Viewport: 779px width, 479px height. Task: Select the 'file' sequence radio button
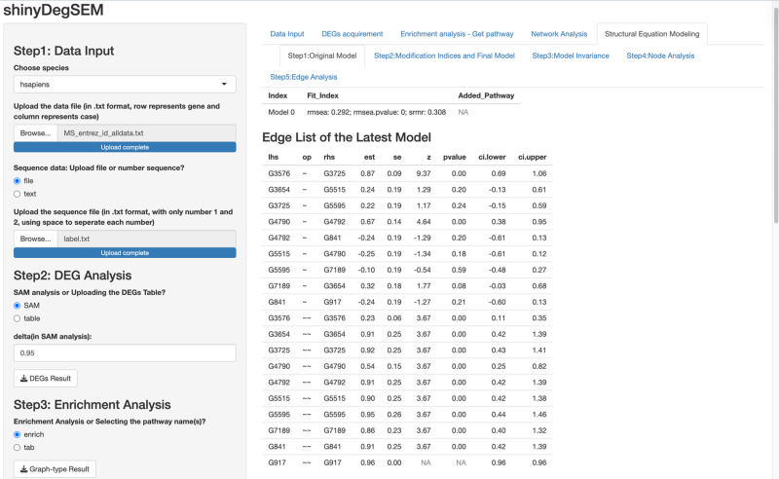pyautogui.click(x=17, y=181)
